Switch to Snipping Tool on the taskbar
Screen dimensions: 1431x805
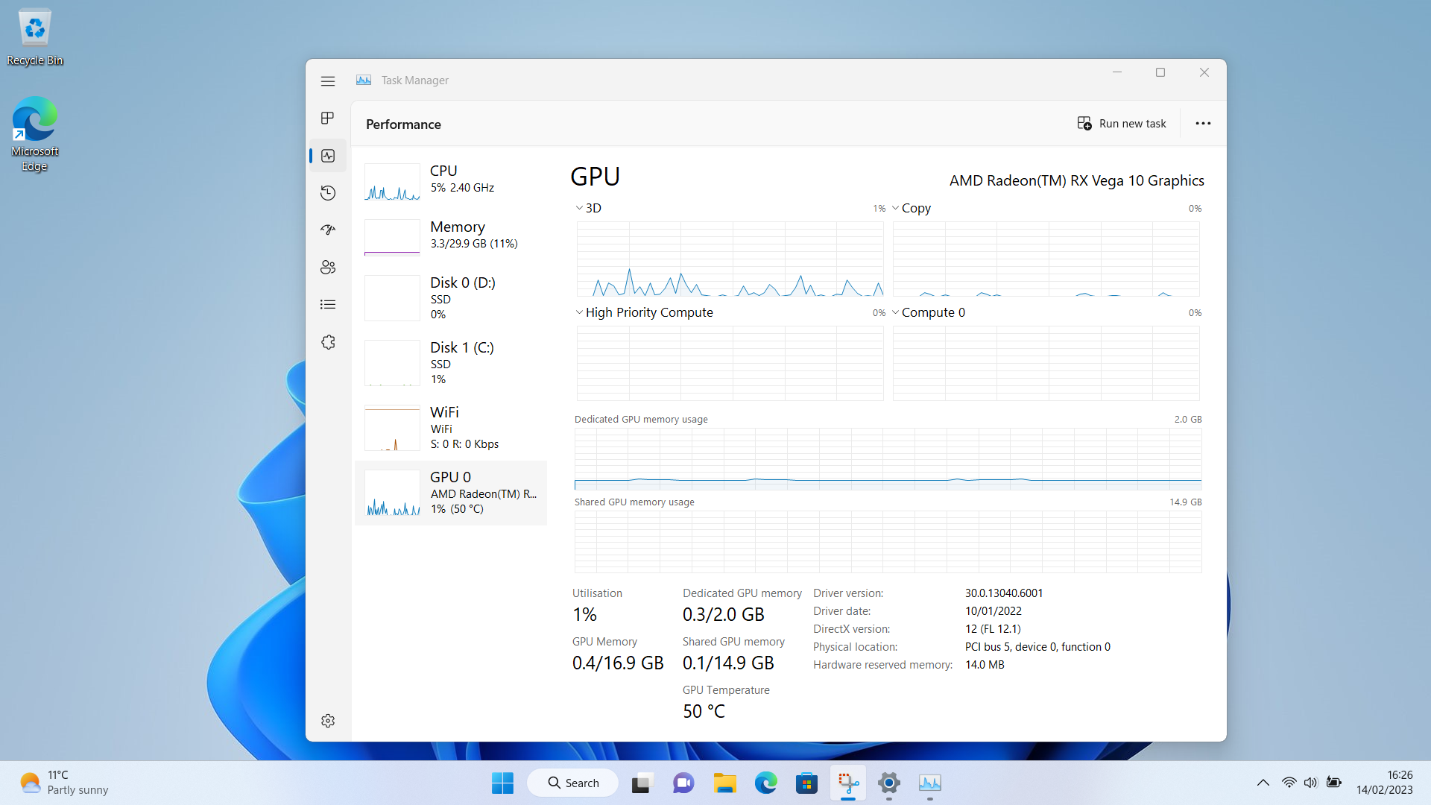(848, 783)
